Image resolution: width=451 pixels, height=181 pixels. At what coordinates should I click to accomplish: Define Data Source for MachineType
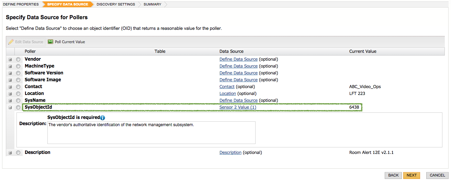238,66
